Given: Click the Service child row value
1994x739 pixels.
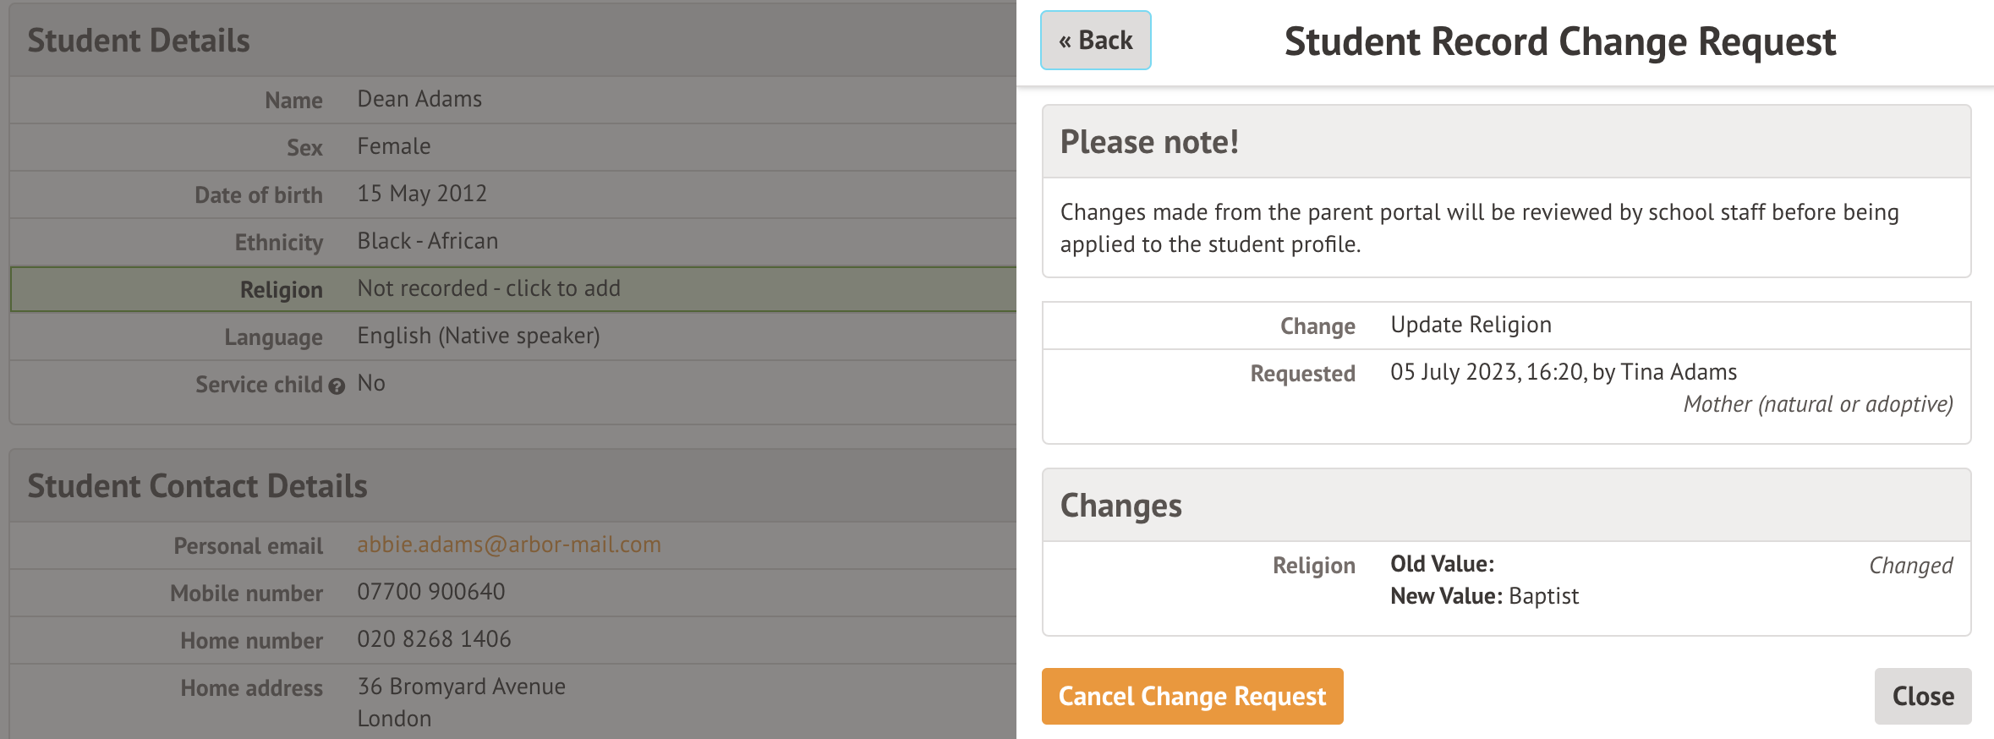Looking at the screenshot, I should pos(371,384).
